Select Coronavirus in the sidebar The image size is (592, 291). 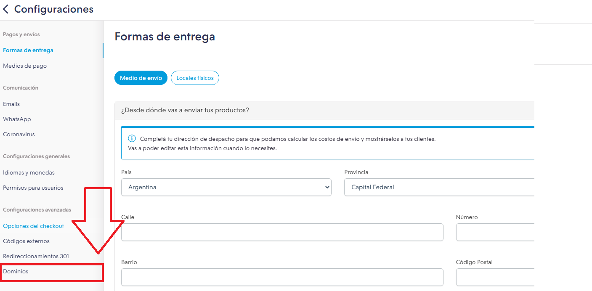(x=19, y=135)
